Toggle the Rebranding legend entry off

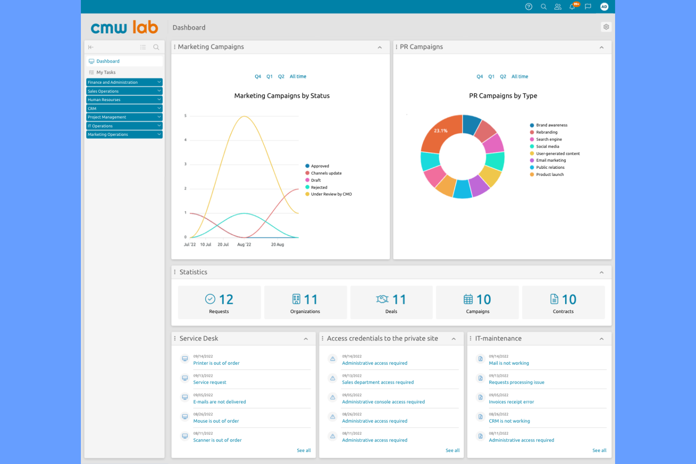click(x=546, y=132)
